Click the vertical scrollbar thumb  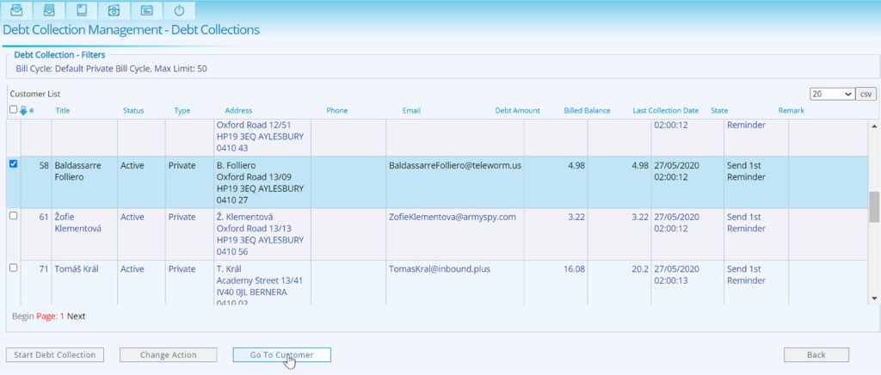point(874,207)
